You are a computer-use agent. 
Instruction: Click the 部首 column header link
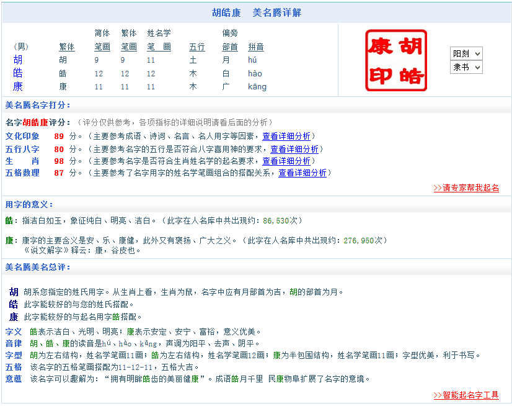tap(229, 47)
